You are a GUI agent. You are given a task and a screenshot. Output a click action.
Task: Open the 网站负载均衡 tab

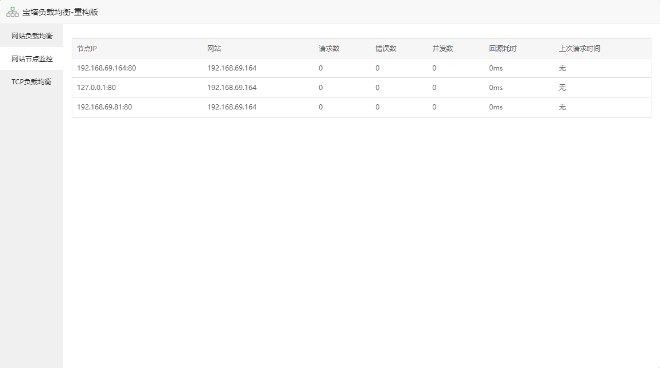click(x=32, y=36)
